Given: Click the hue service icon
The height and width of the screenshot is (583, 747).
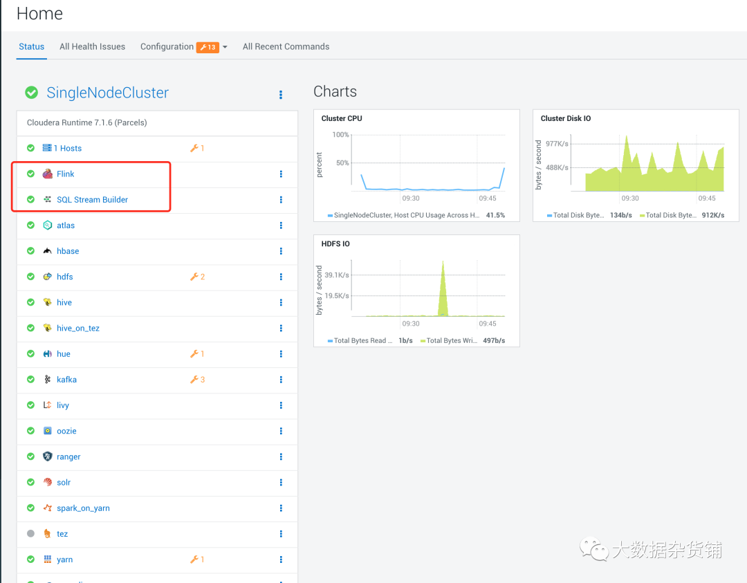Looking at the screenshot, I should coord(48,354).
